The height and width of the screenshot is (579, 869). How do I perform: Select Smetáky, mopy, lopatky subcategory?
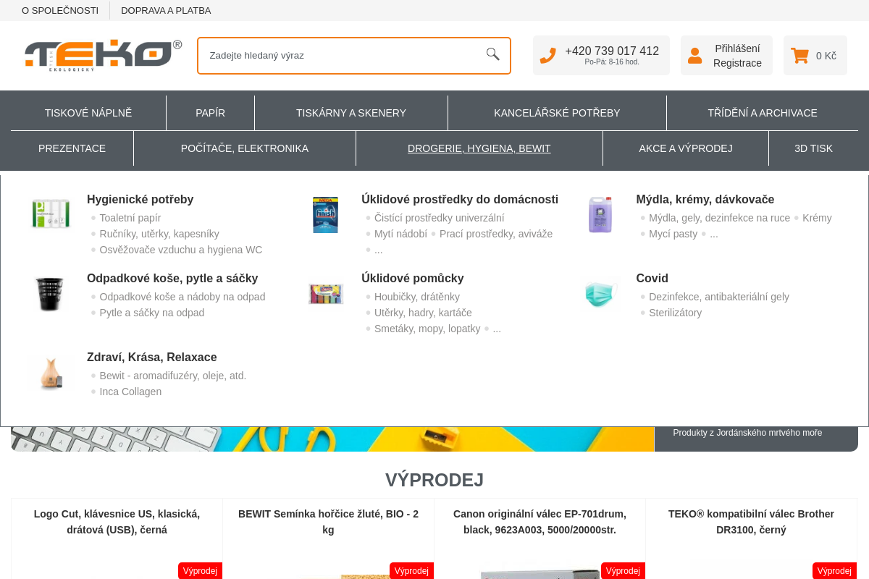[427, 329]
